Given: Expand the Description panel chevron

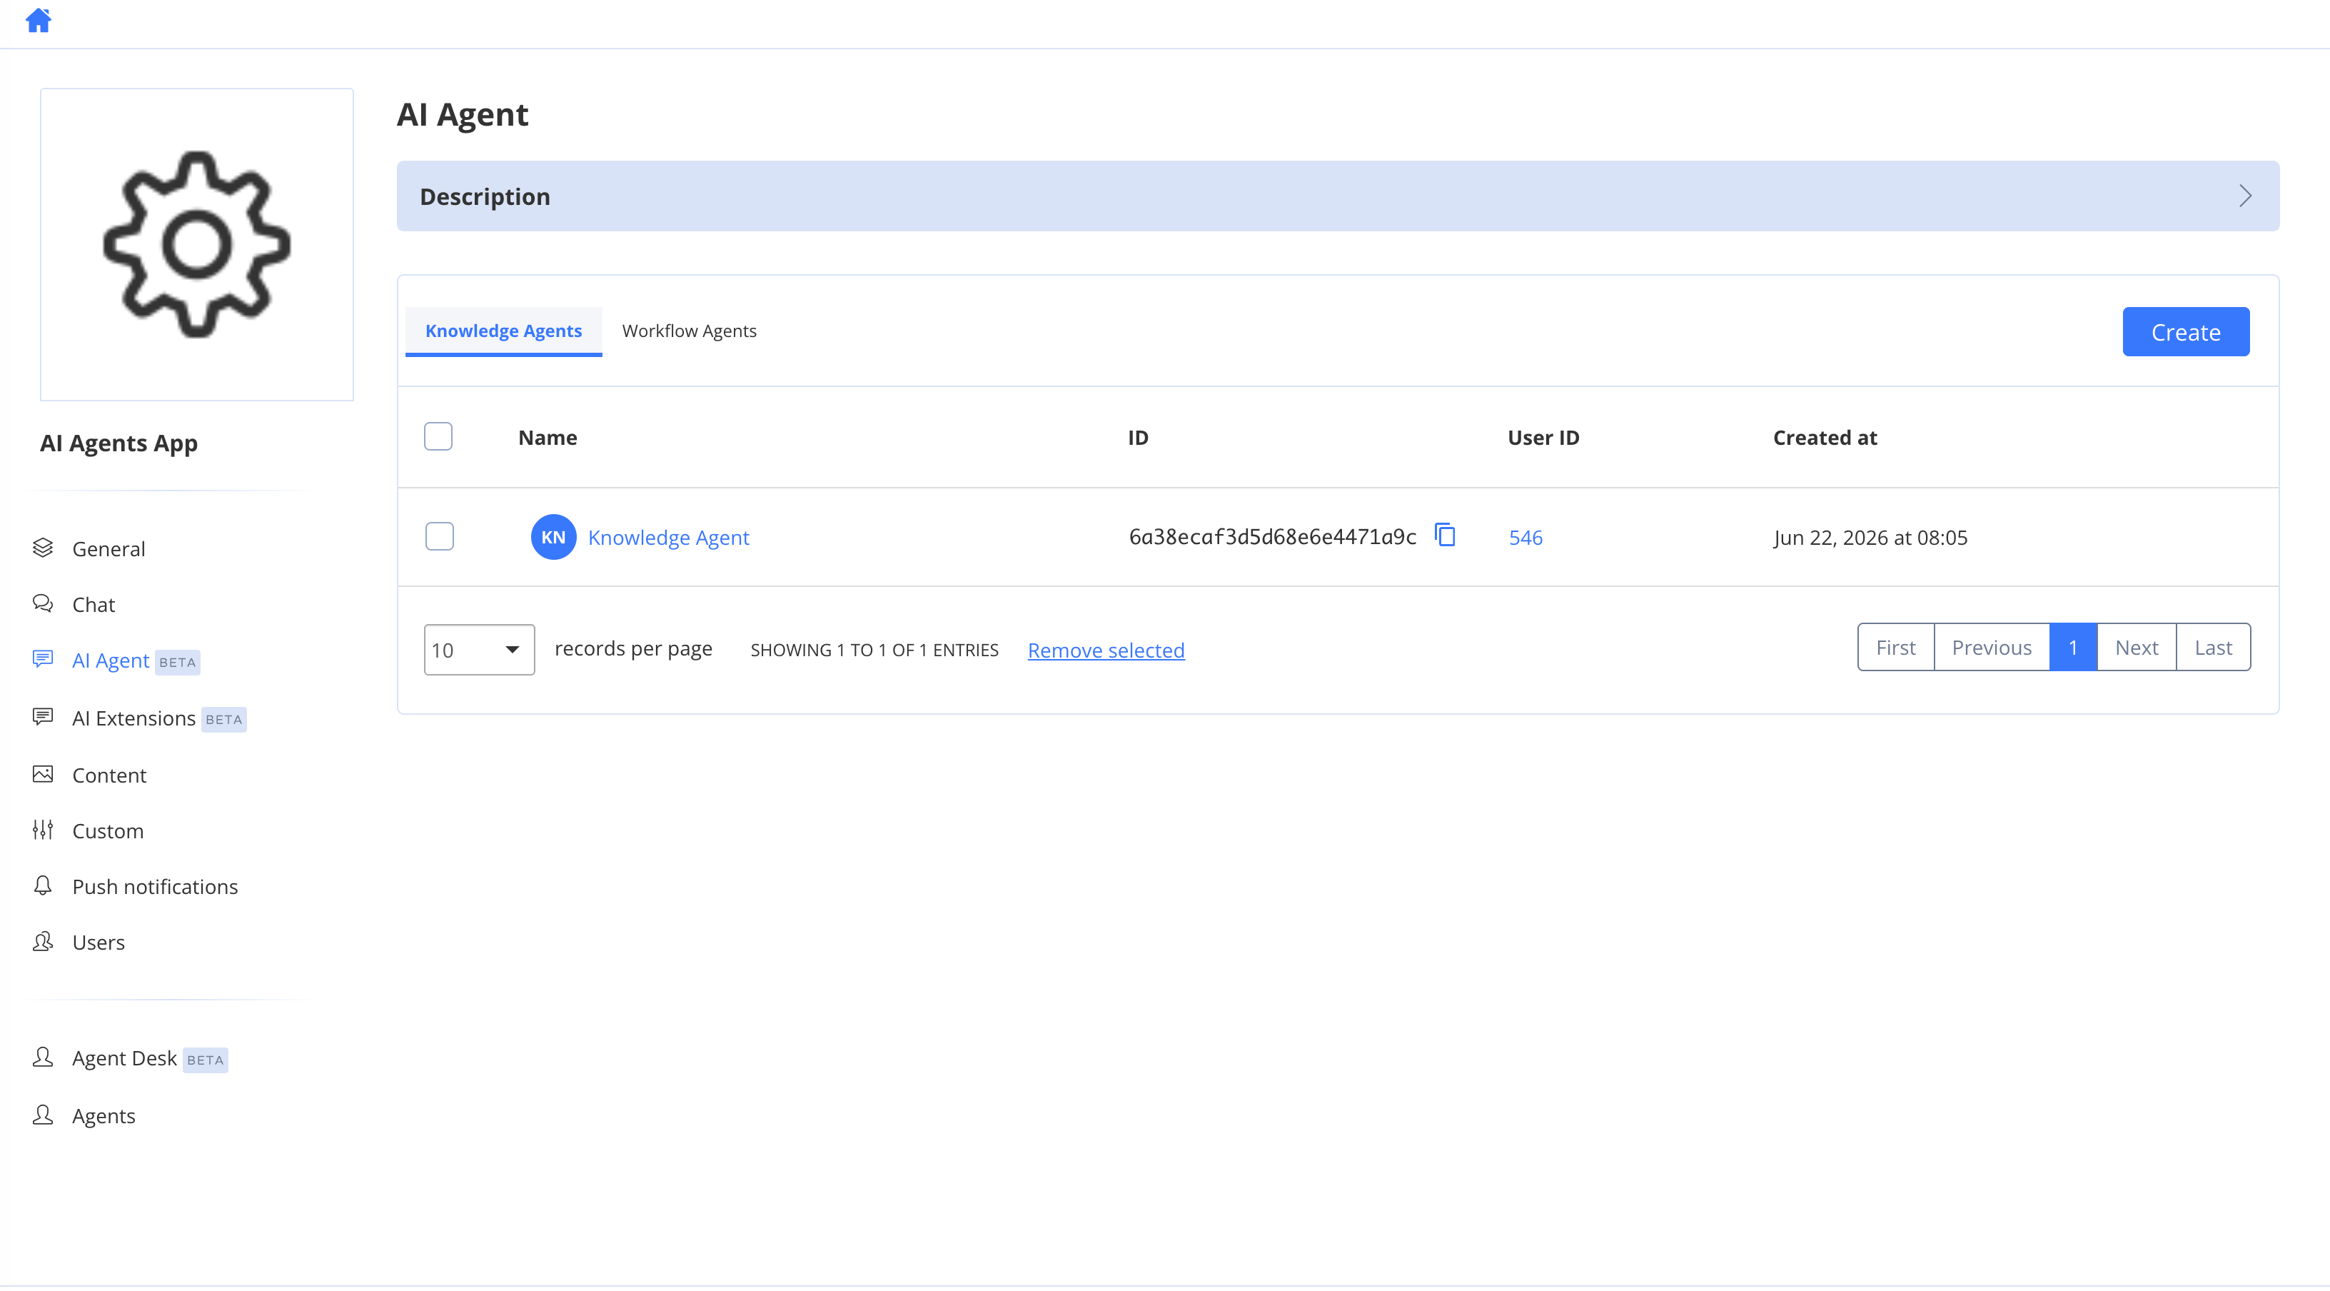Looking at the screenshot, I should tap(2245, 196).
